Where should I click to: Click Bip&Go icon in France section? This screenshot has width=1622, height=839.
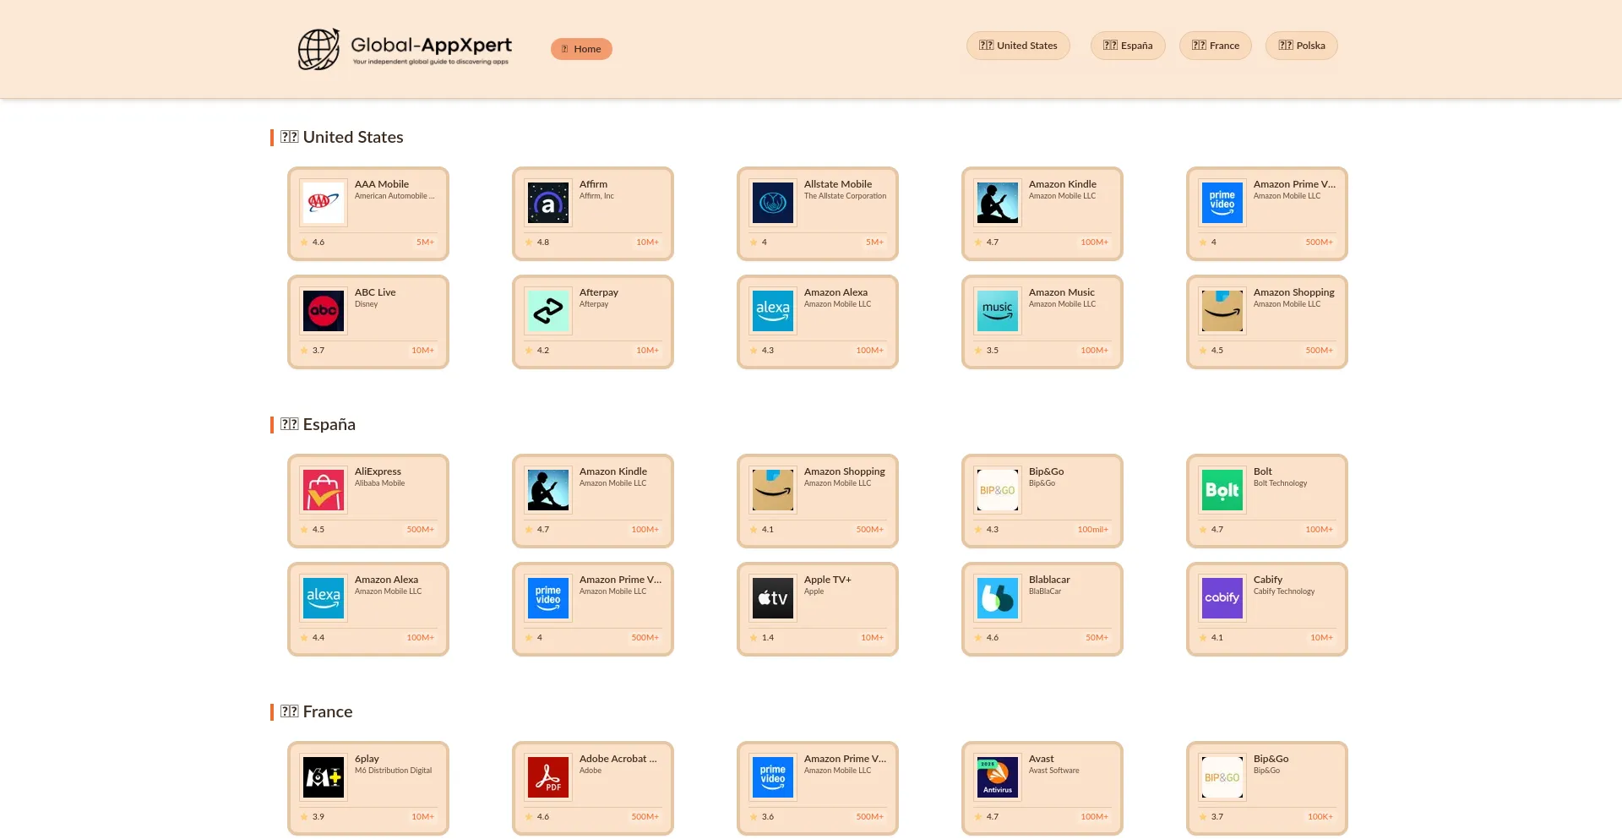click(1222, 777)
